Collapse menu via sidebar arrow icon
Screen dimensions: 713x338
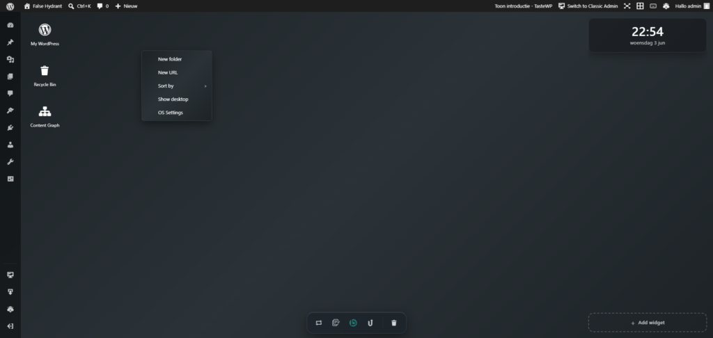10,326
